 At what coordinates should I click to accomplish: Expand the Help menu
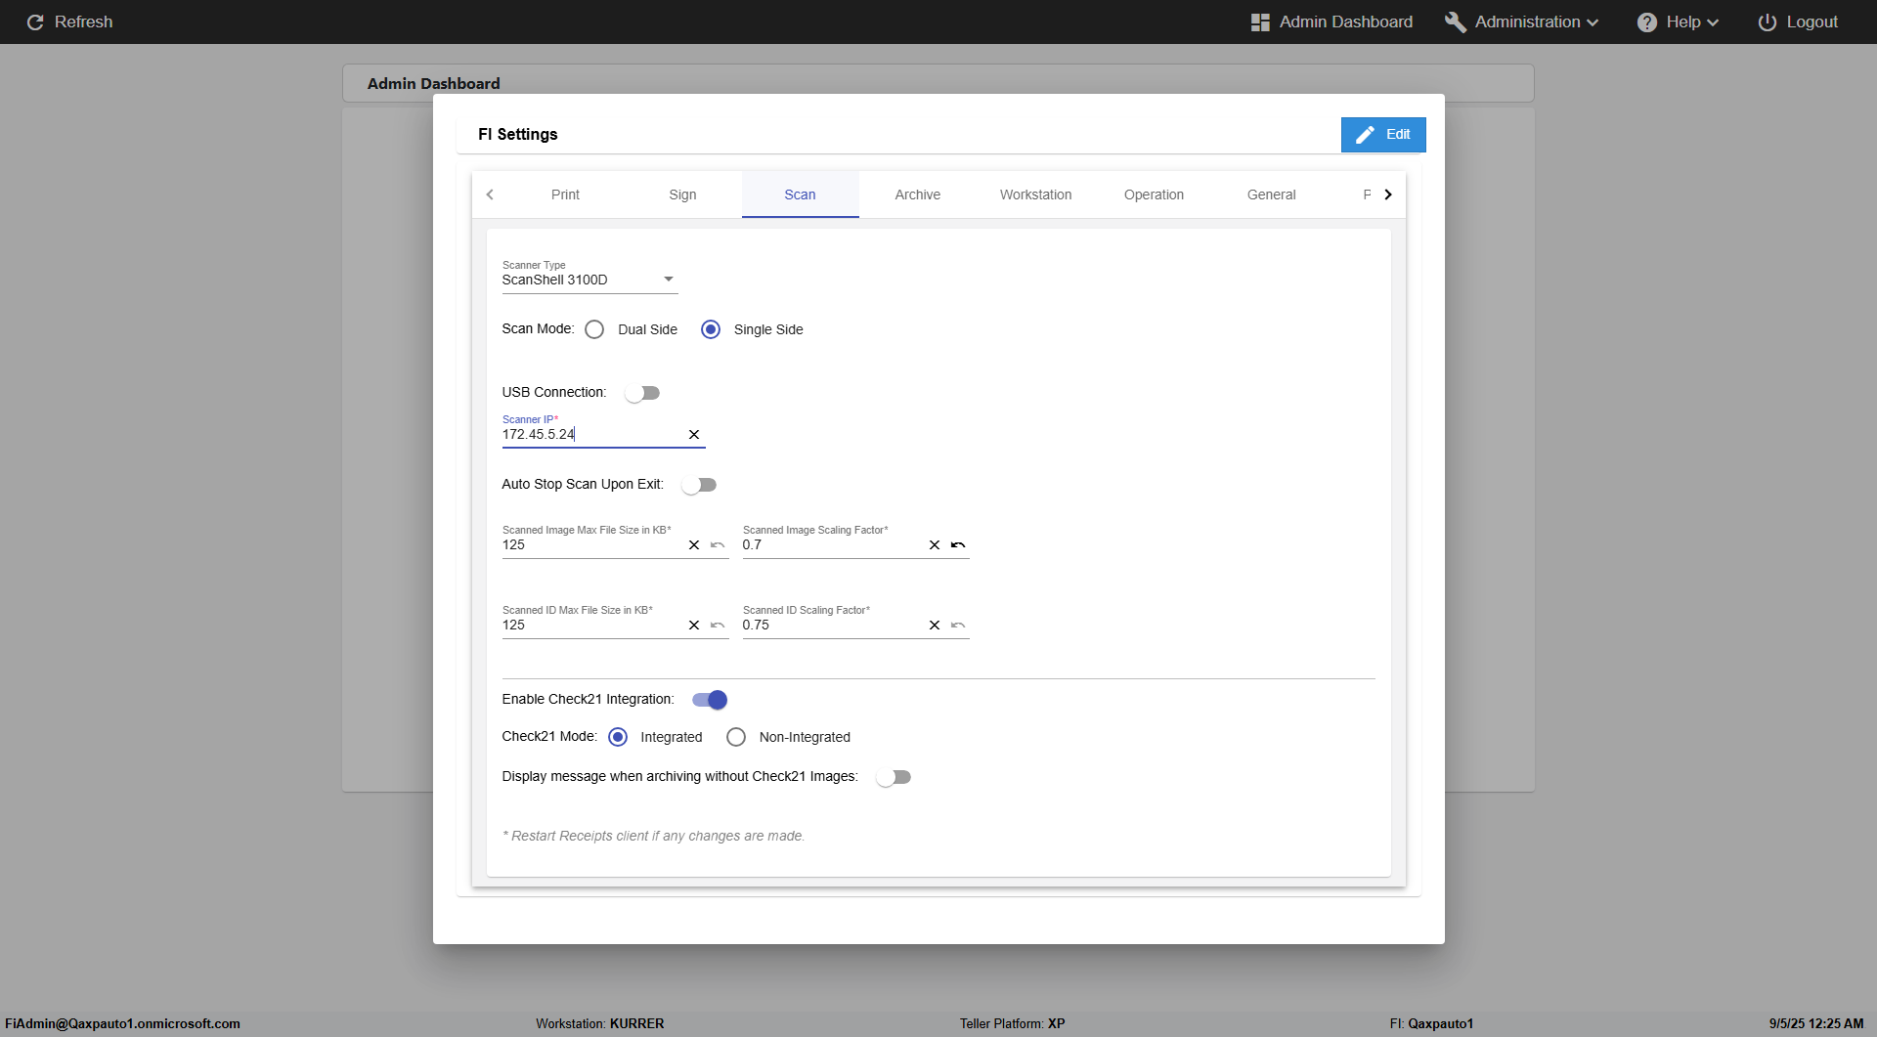[1679, 22]
